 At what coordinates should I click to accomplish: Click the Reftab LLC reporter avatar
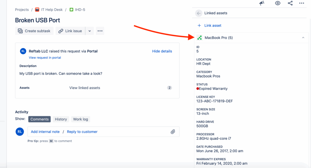23,51
